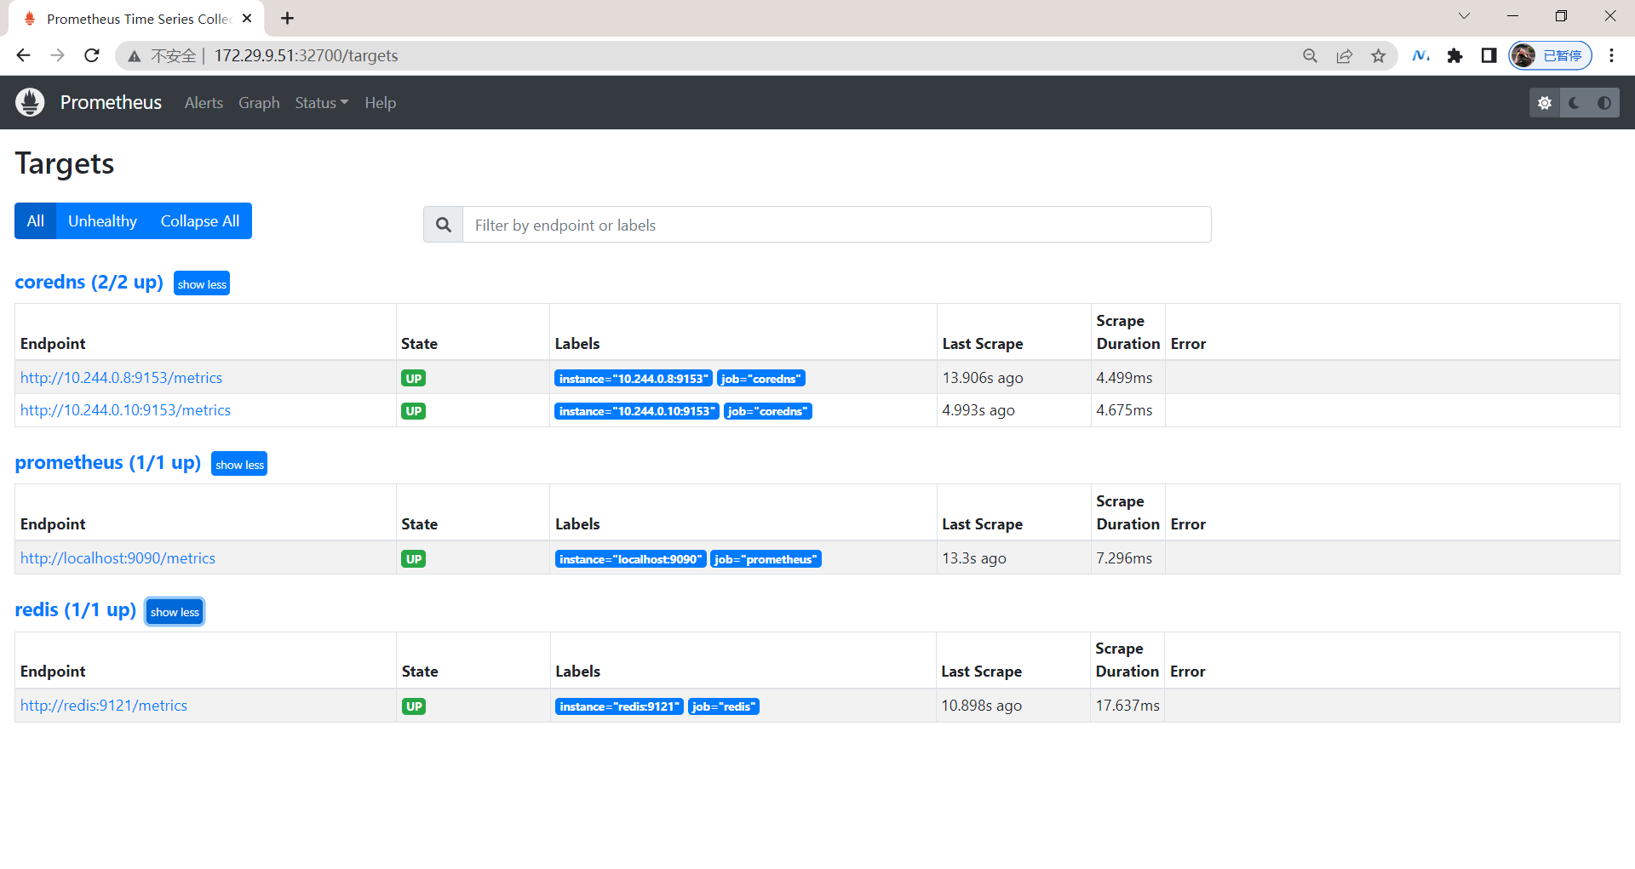Click the UP badge for 10.244.0.10:9153
Screen dimensions: 1635x869
pos(414,411)
